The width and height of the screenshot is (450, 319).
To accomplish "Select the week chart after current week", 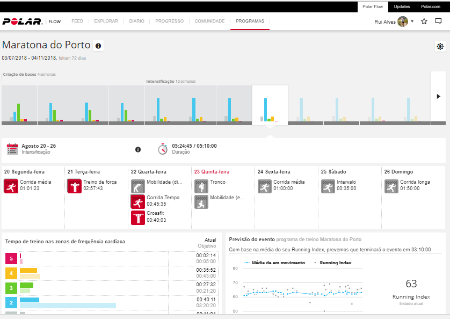I will point(306,105).
